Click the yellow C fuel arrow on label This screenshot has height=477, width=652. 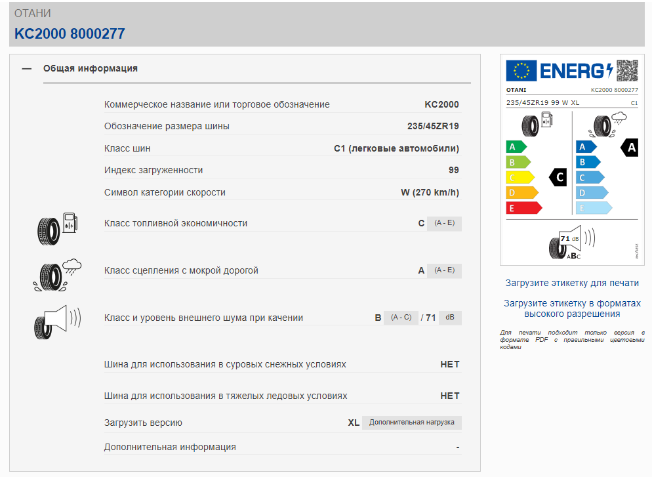click(520, 178)
